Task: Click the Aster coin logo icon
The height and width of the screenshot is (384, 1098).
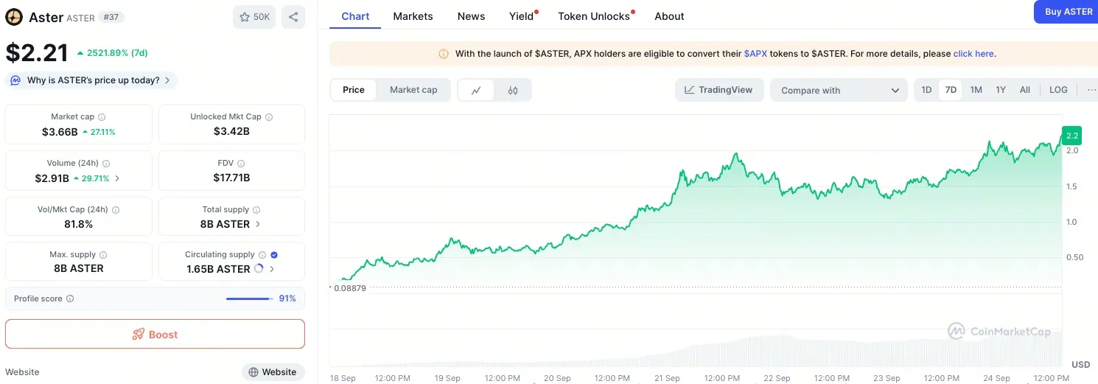Action: (14, 17)
